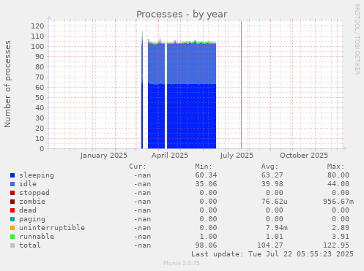Viewport: 364px width, 271px height.
Task: Click uninterruptible average value 7.94m
Action: (x=276, y=228)
